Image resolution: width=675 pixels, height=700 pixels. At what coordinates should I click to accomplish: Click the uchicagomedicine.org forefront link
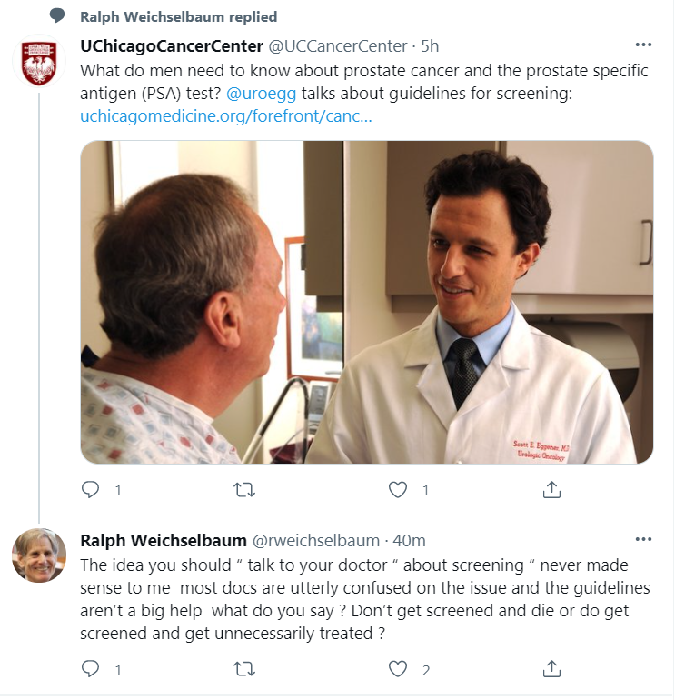226,117
